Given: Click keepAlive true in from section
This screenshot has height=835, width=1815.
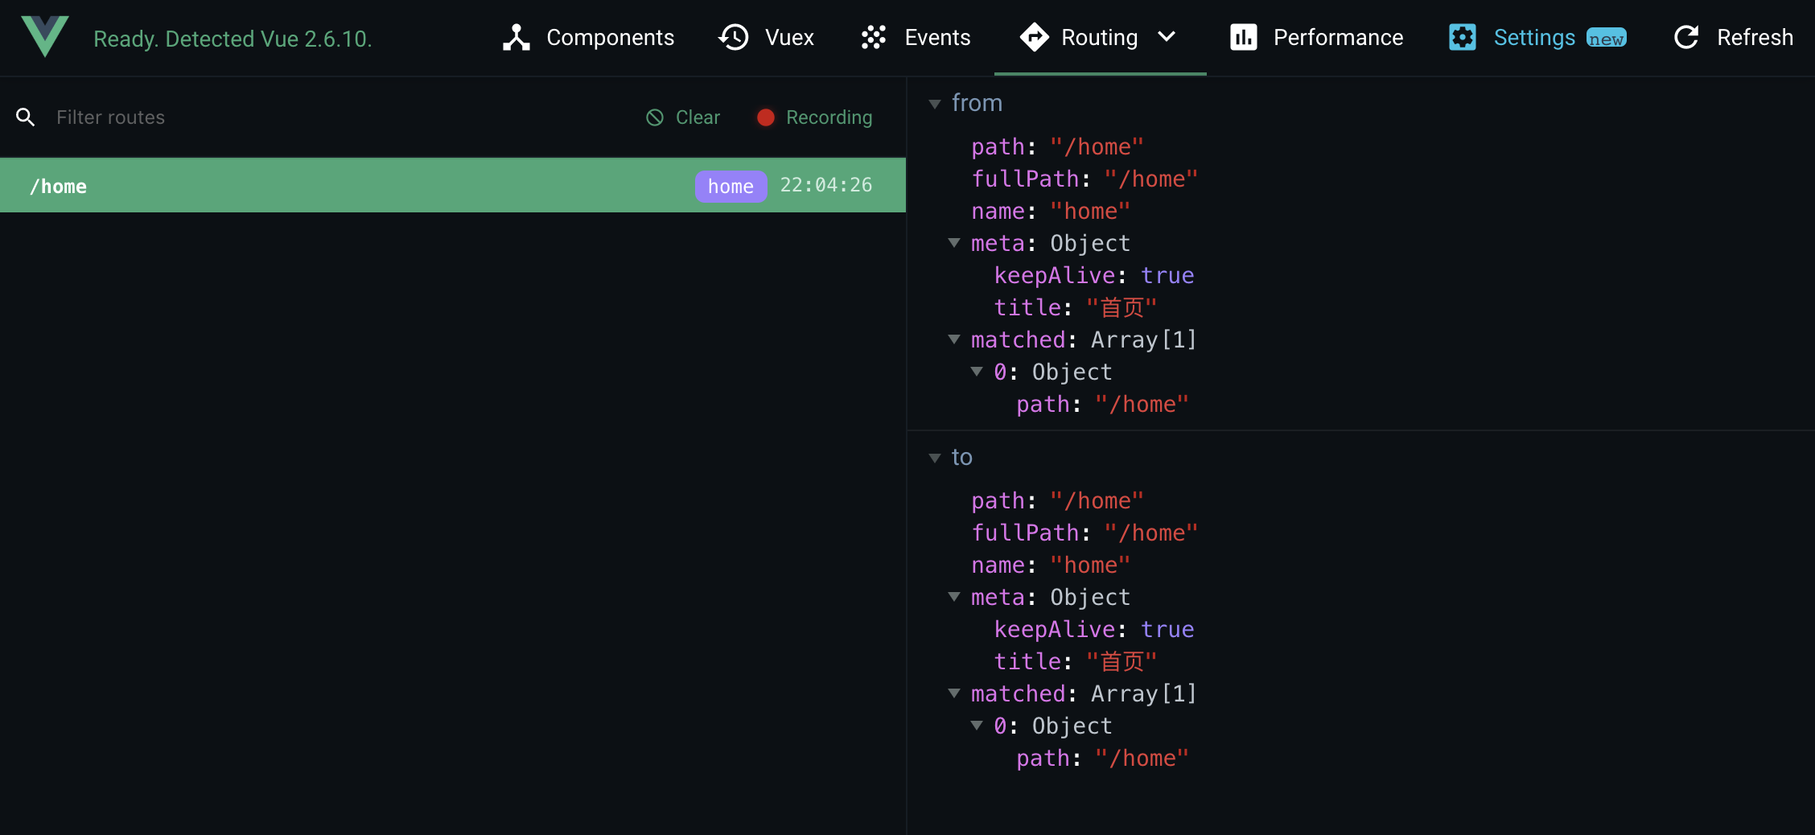Looking at the screenshot, I should [1094, 275].
